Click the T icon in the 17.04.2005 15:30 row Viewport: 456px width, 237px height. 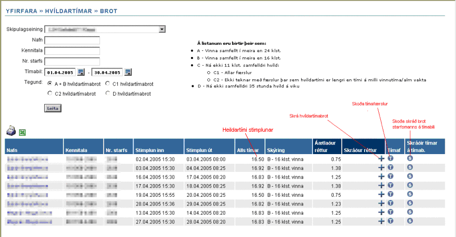(x=390, y=185)
